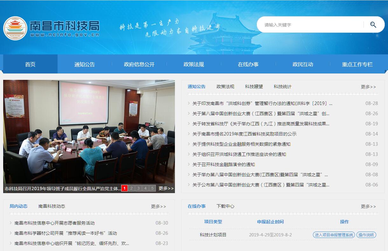Open 关于公布第八届中国创新创业大赛 notice
Viewport: 388px width, 251px height.
click(x=261, y=185)
